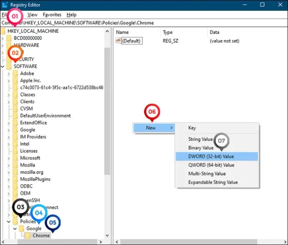Expand the Classes key
This screenshot has width=288, height=245.
(9, 95)
